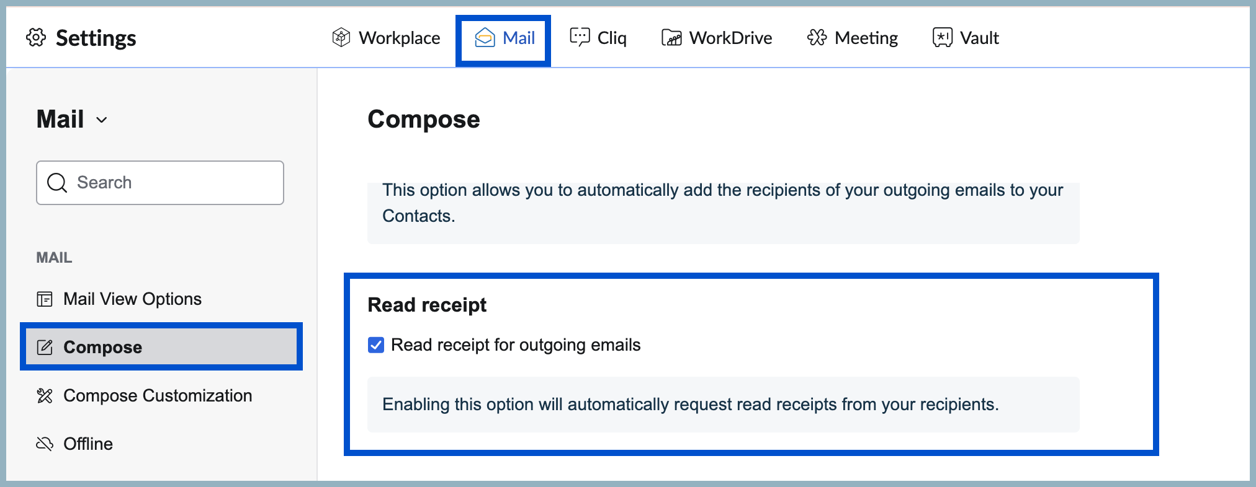
Task: Select the Workplace cube icon
Action: point(341,38)
